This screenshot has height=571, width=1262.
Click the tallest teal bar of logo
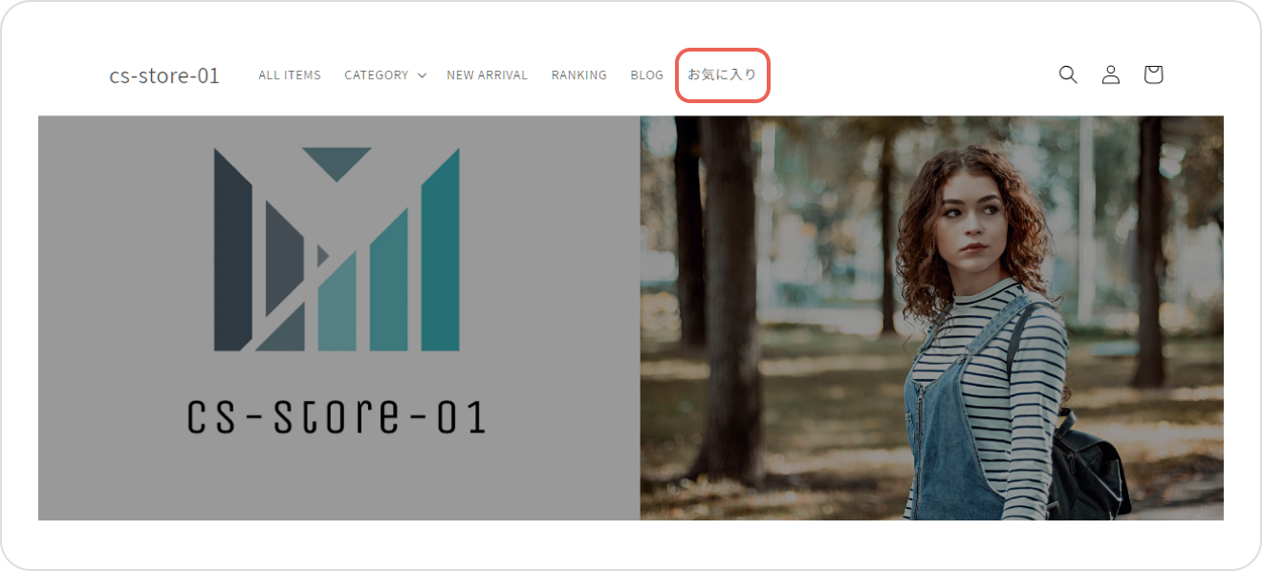[441, 249]
